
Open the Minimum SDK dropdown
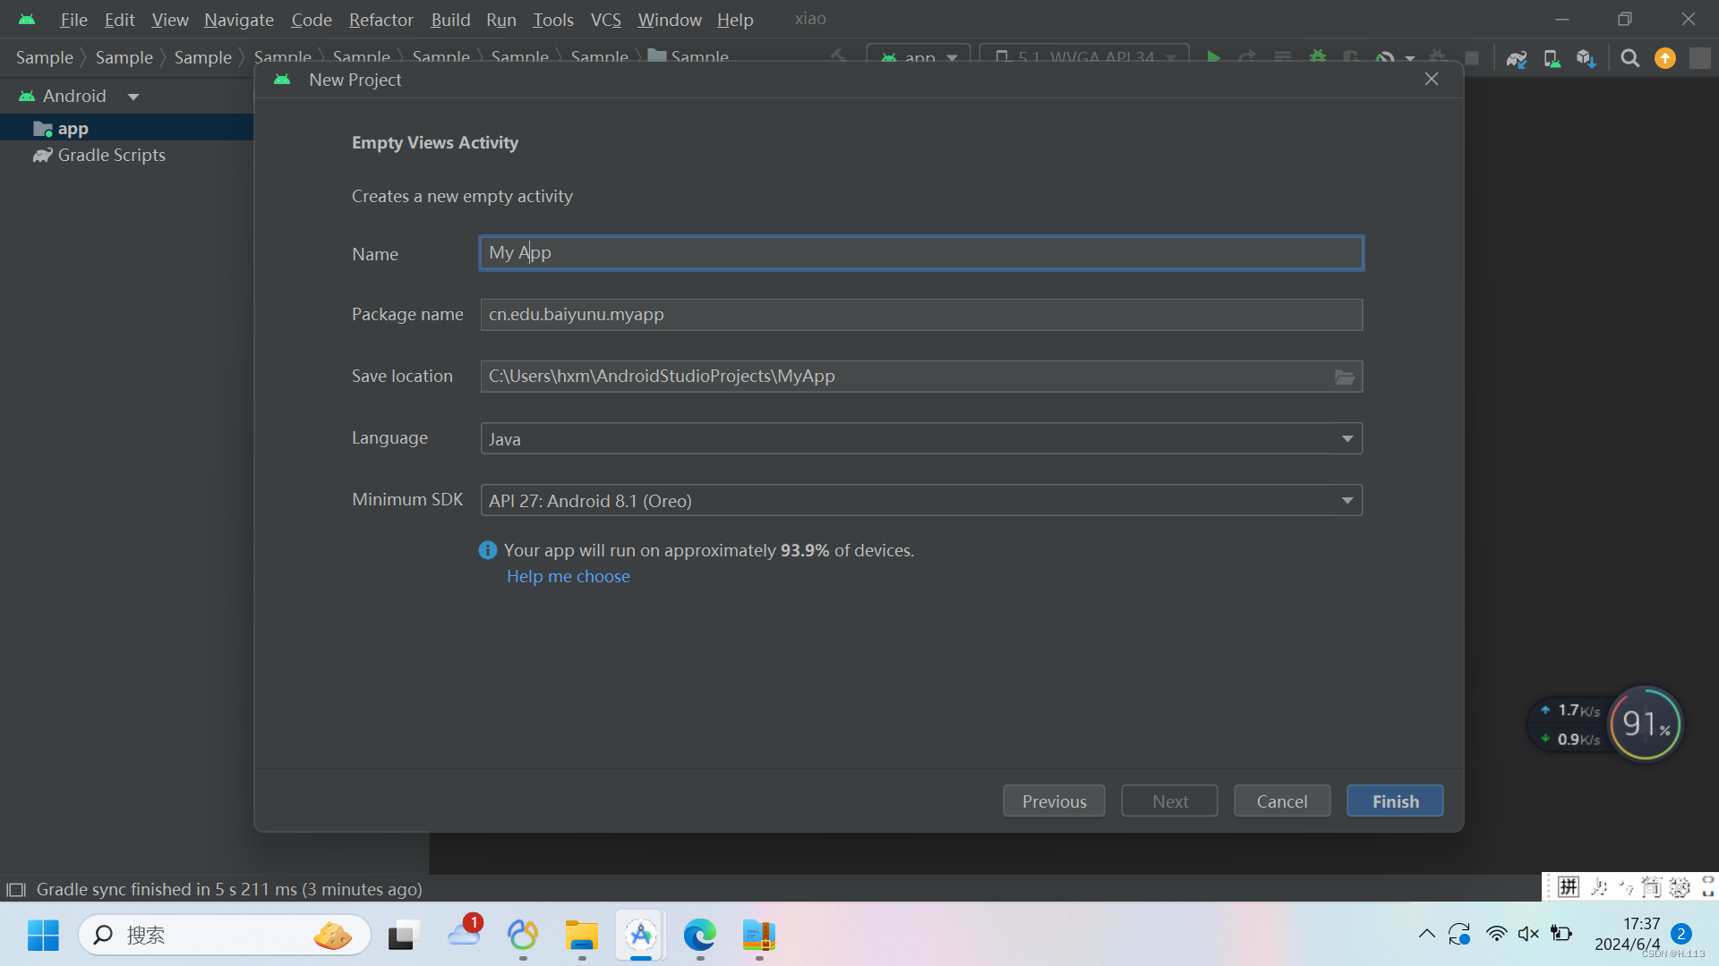[1347, 500]
